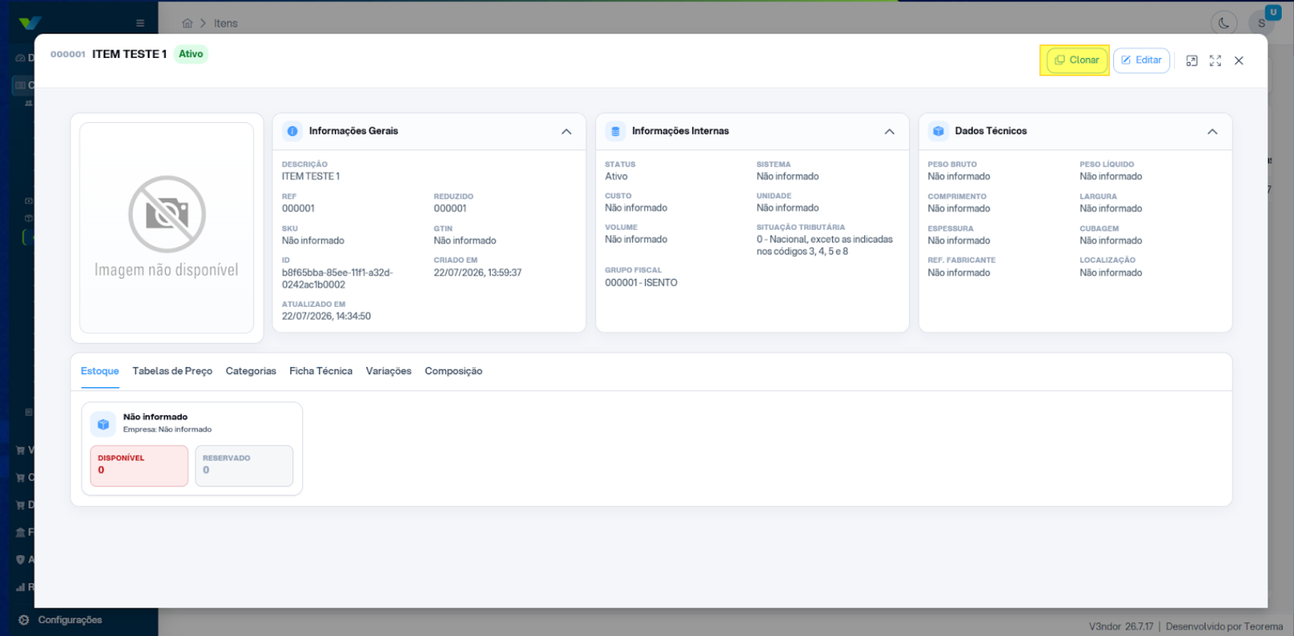Select the Ficha Técnica tab
This screenshot has width=1294, height=636.
tap(321, 371)
